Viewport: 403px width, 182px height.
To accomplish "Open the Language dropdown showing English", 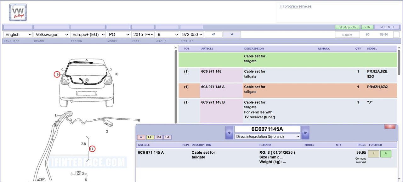I will coord(18,35).
